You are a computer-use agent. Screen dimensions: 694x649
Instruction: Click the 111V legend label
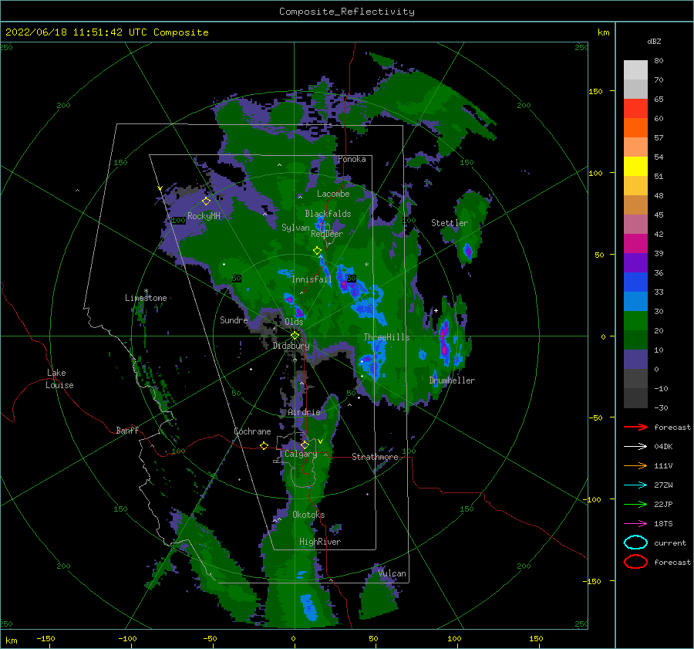[x=663, y=465]
